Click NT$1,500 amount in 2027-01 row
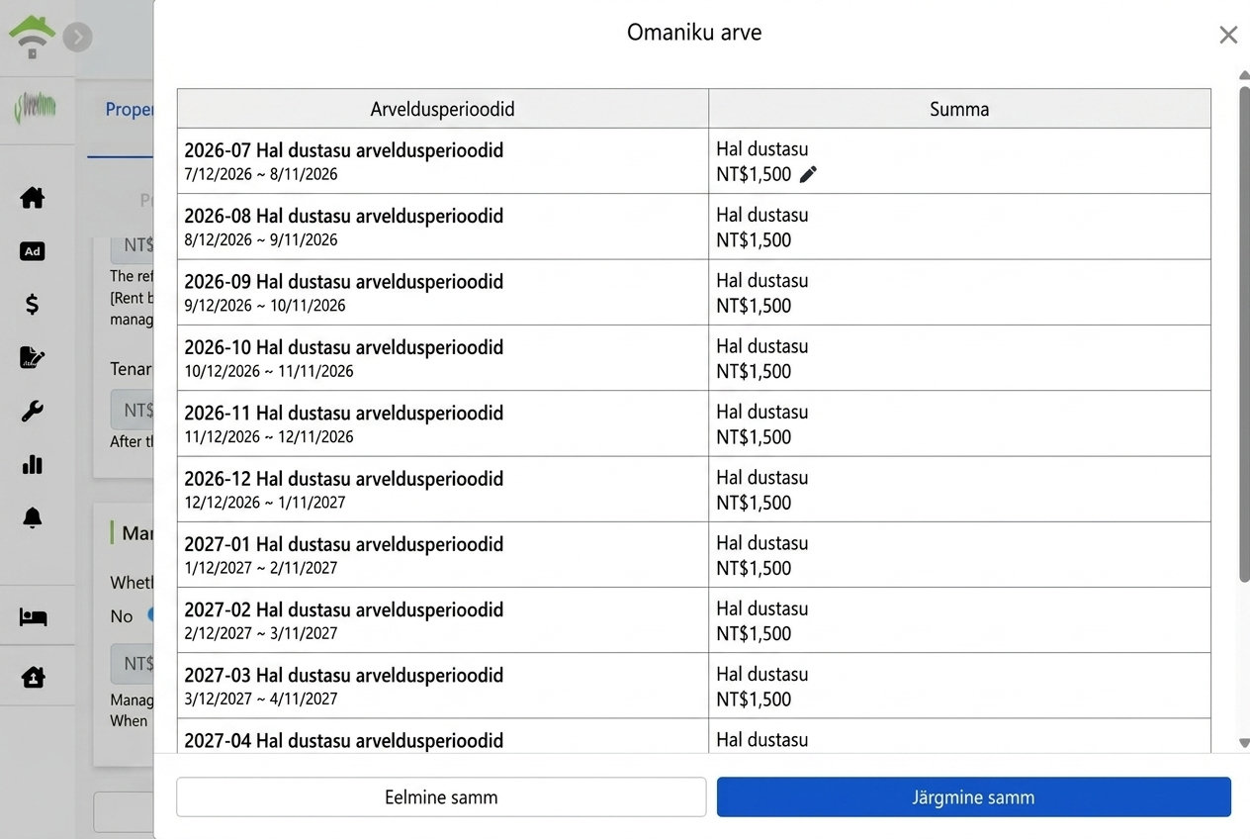1250x839 pixels. pyautogui.click(x=754, y=568)
